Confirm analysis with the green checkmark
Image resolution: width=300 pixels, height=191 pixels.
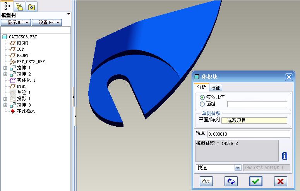click(x=255, y=181)
